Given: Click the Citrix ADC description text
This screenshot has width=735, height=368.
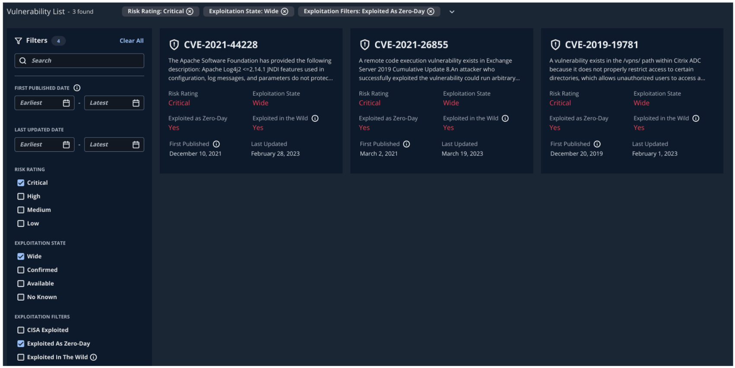Looking at the screenshot, I should [627, 69].
